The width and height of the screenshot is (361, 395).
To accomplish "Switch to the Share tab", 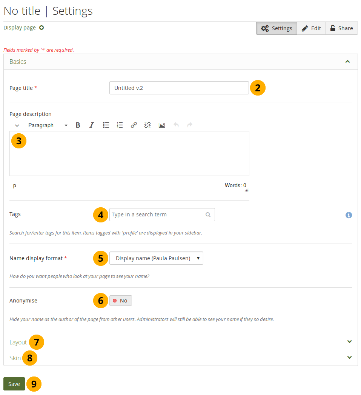I will point(341,28).
